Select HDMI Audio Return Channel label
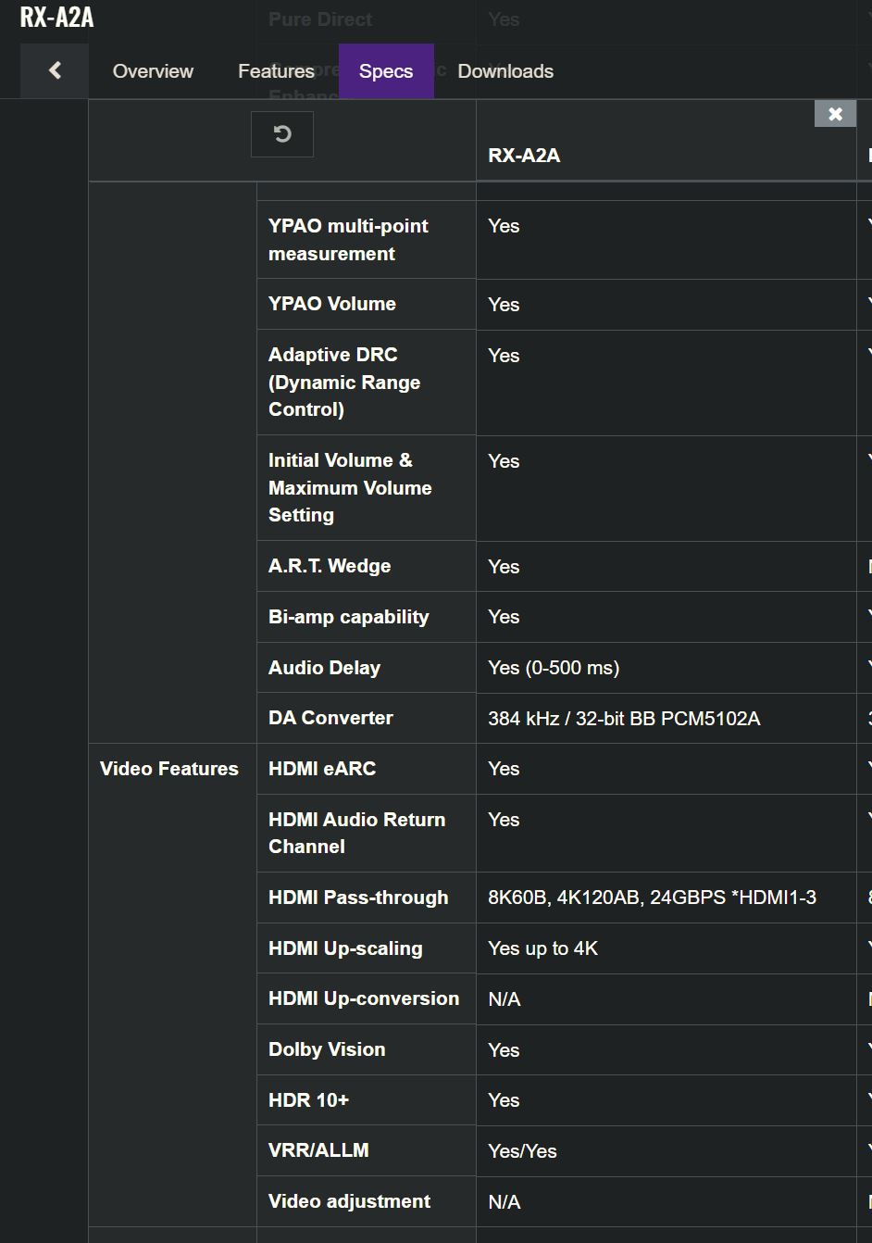 tap(356, 833)
